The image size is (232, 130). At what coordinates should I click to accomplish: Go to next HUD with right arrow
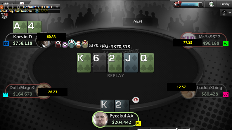coord(13,7)
